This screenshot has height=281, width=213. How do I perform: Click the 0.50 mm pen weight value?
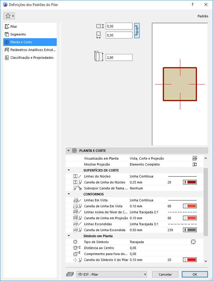(x=136, y=230)
